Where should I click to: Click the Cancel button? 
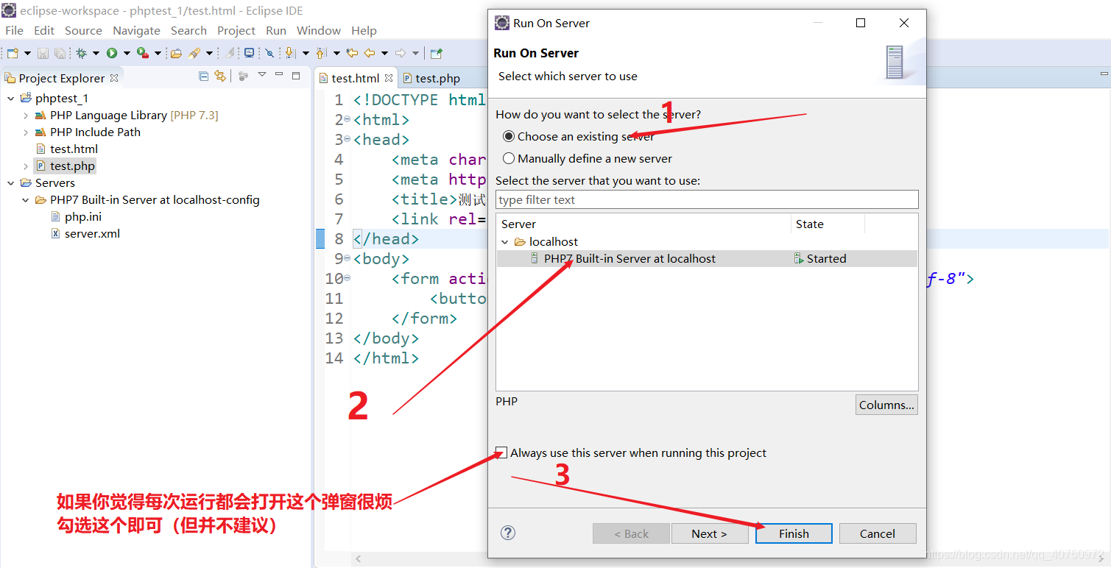point(878,533)
